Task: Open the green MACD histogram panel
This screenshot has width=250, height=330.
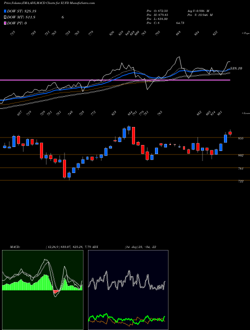Action: (42, 290)
